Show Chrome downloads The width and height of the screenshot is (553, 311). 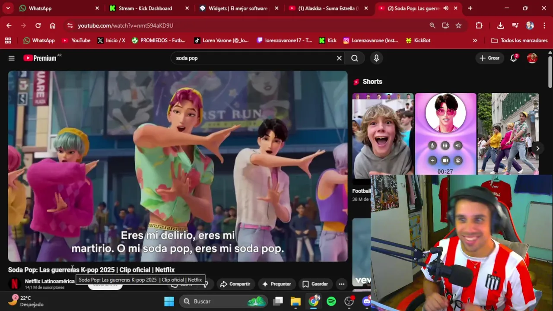501,25
